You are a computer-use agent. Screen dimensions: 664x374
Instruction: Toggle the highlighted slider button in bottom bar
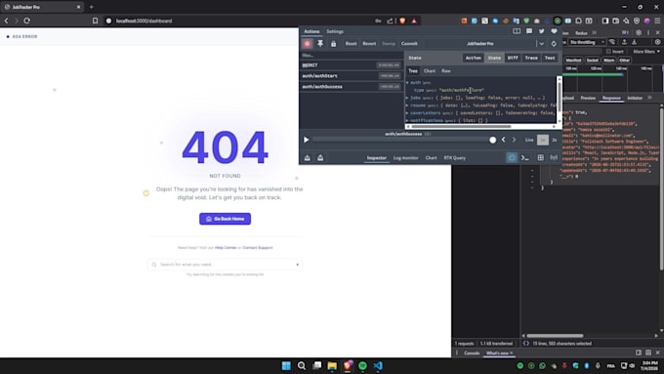coord(512,157)
